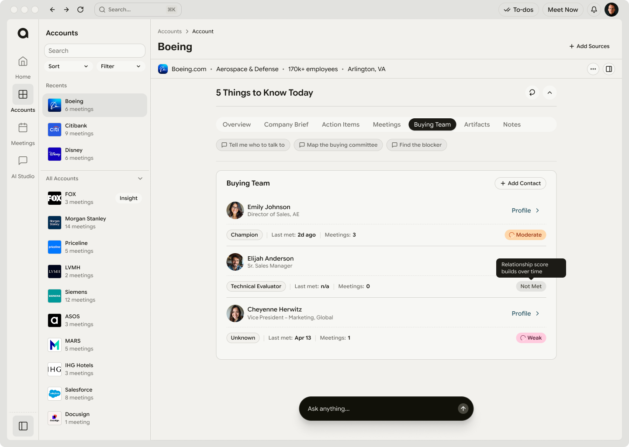Select the MARS account logo

coord(55,345)
